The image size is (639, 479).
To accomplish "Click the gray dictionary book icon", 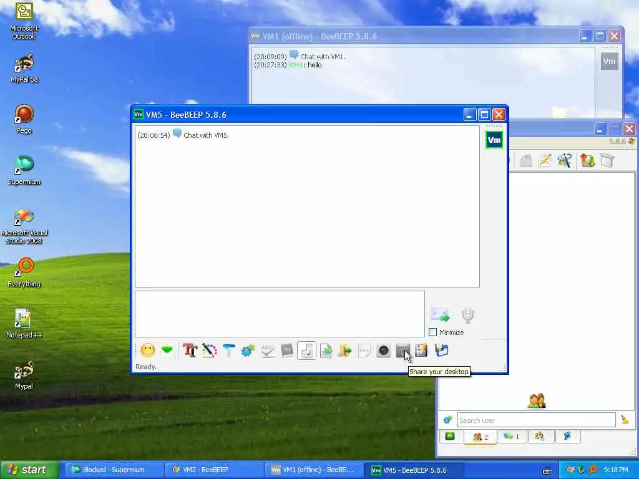I will 287,351.
